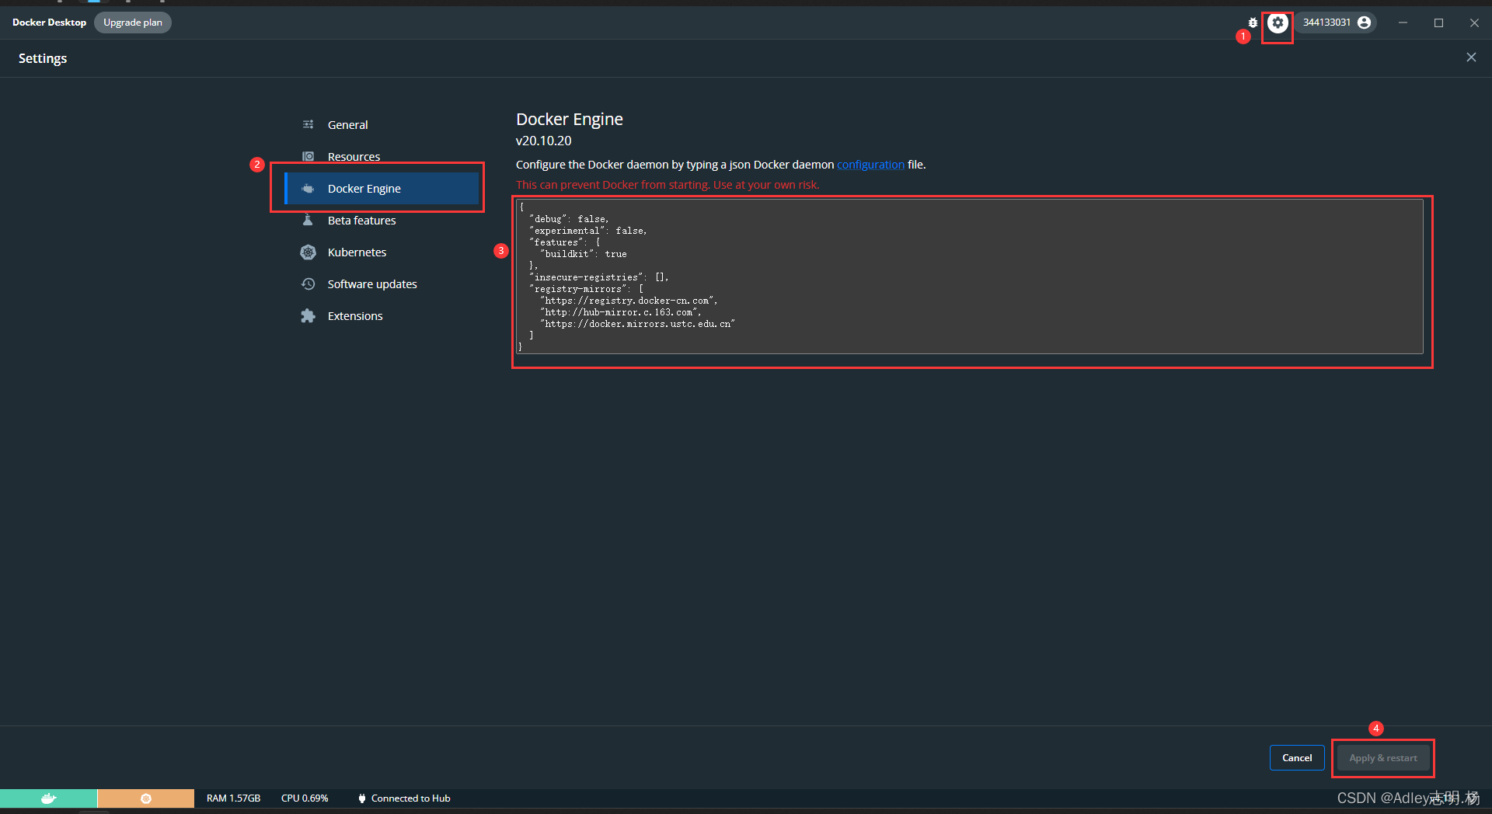Click the Docker Engine whale icon
This screenshot has width=1492, height=814.
(x=309, y=188)
